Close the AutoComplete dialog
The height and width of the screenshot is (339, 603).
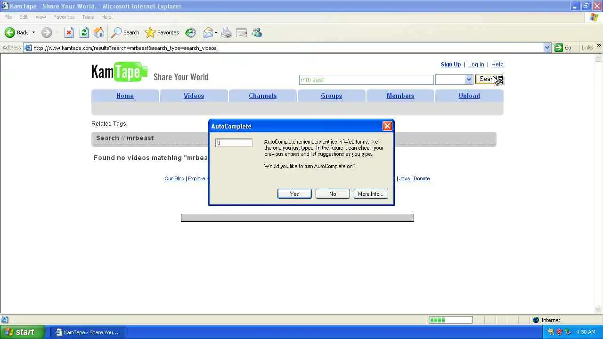(387, 126)
